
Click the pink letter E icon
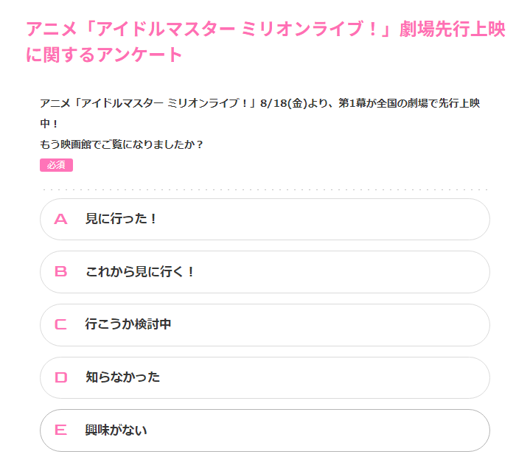point(61,430)
